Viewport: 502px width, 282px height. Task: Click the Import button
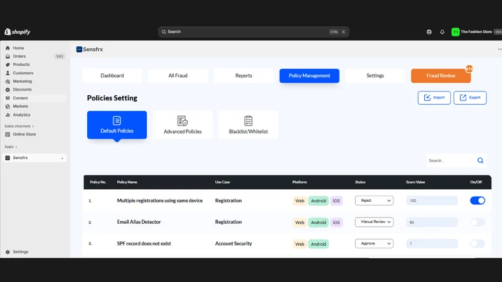point(434,98)
